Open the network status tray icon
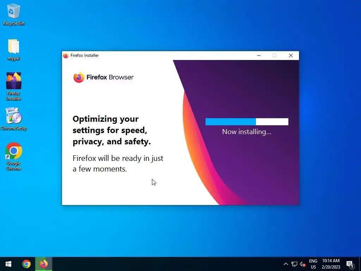361x271 pixels. coord(294,264)
